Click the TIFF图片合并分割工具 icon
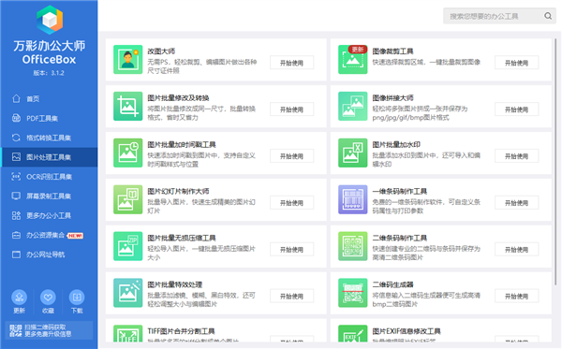This screenshot has height=349, width=562. pos(127,333)
